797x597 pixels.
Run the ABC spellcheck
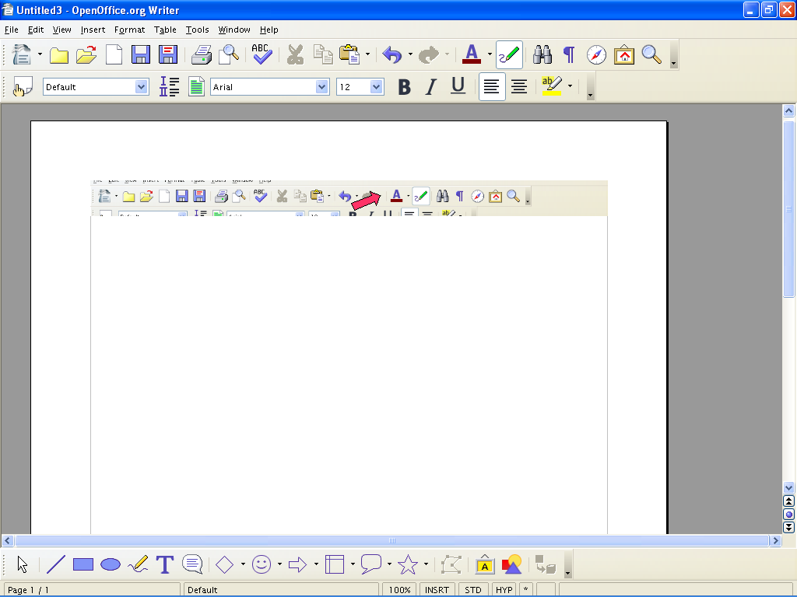pyautogui.click(x=262, y=54)
